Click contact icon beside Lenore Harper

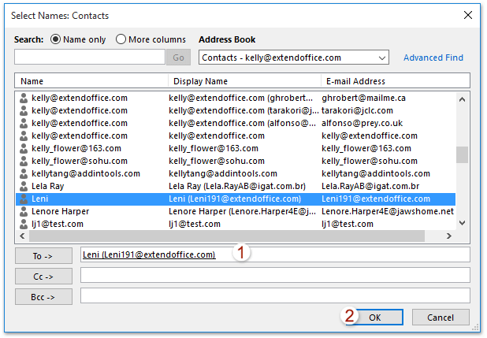point(24,212)
